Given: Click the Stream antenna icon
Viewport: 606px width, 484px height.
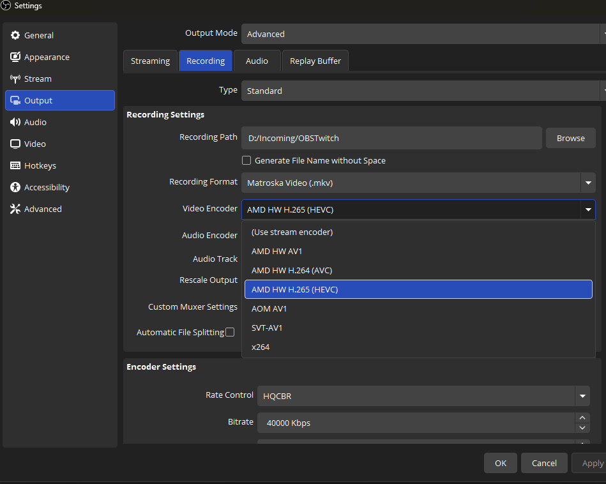Looking at the screenshot, I should (x=15, y=79).
